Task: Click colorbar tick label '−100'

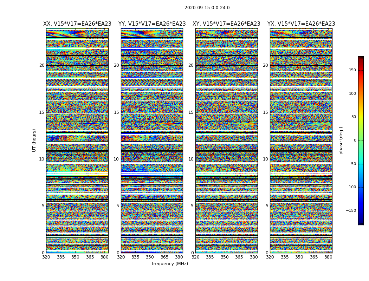Action: 351,187
